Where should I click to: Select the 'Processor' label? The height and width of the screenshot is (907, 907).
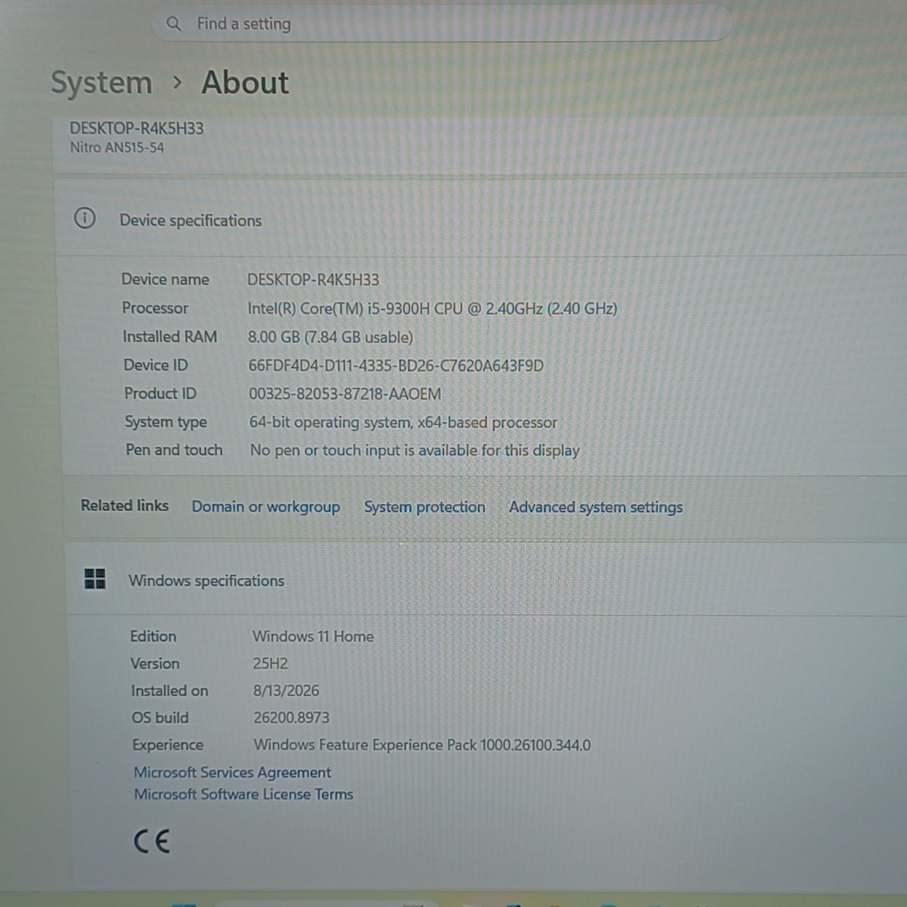tap(155, 308)
